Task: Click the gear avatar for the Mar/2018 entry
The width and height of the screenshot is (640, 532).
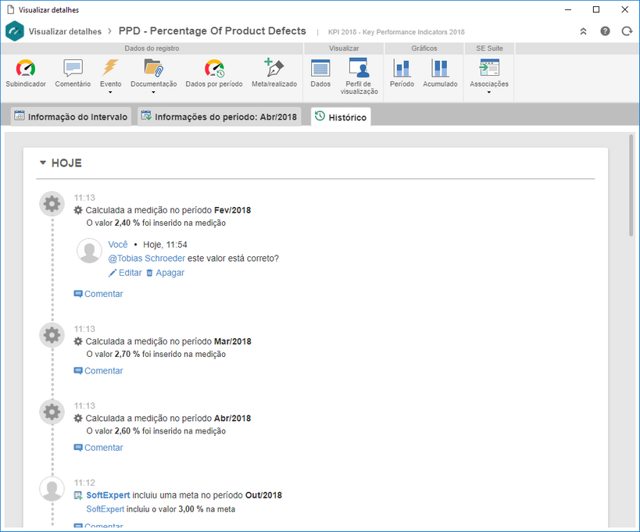Action: [52, 335]
